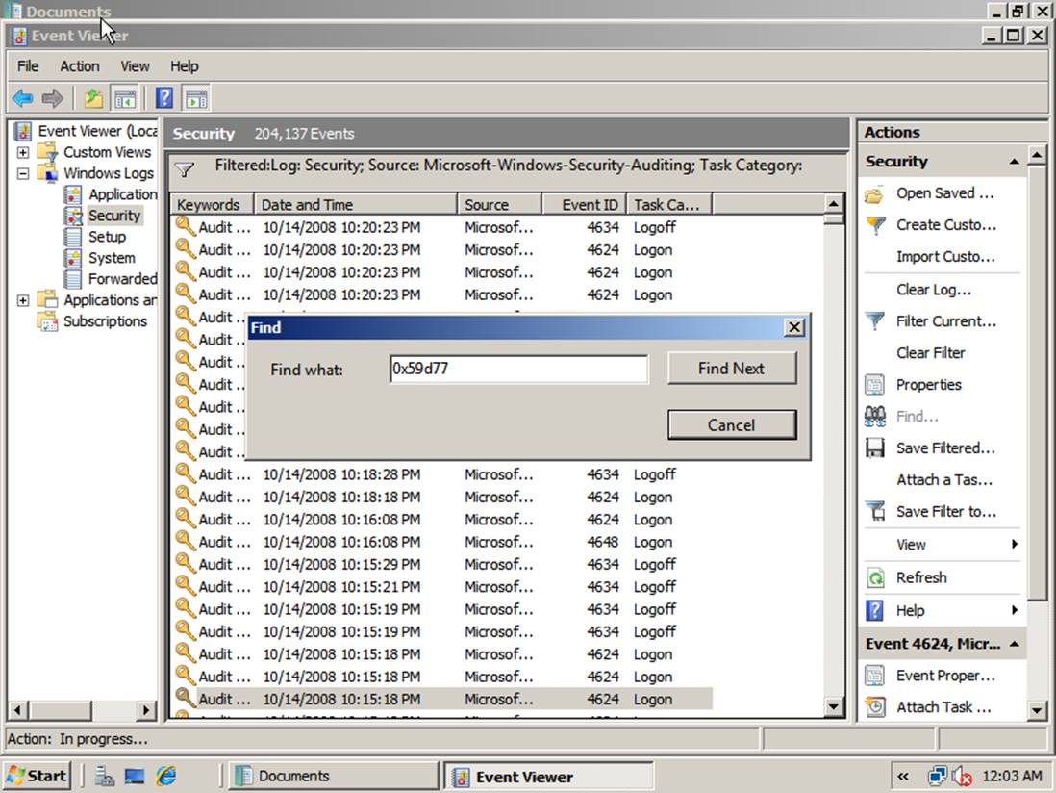Expand the Applications and Services node
1056x793 pixels.
click(x=23, y=300)
